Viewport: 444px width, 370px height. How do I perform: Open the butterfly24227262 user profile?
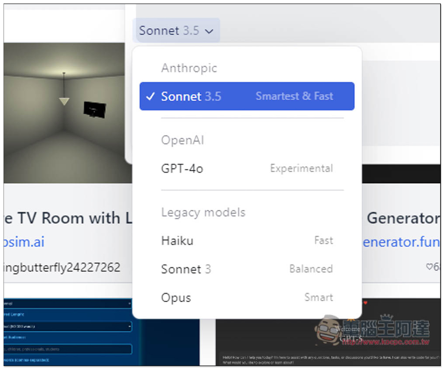(62, 268)
